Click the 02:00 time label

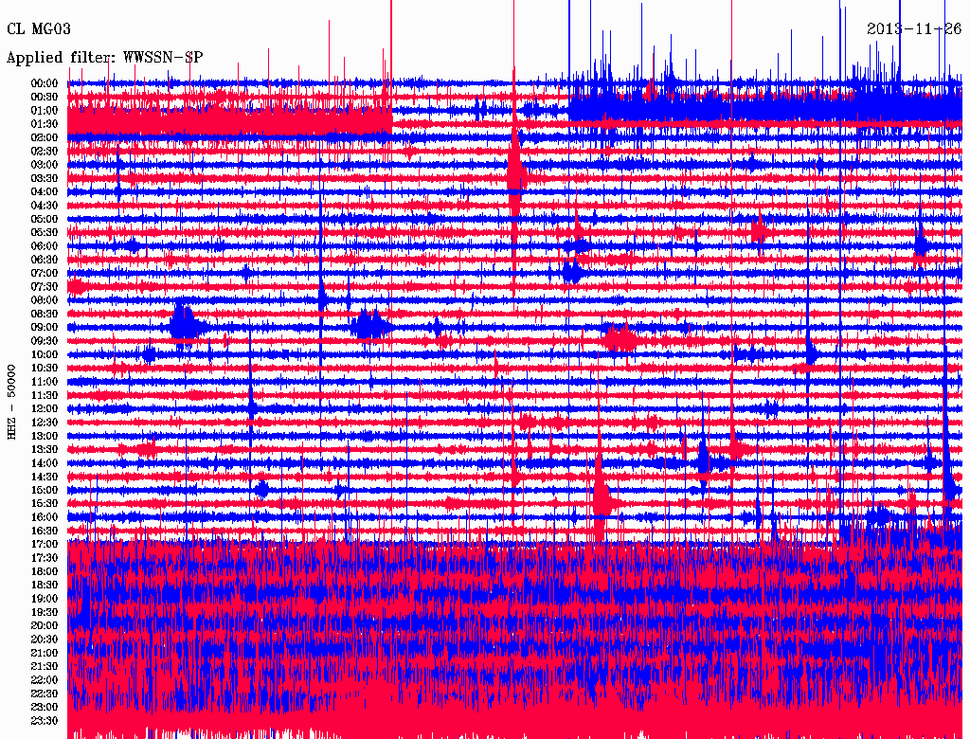(x=45, y=137)
